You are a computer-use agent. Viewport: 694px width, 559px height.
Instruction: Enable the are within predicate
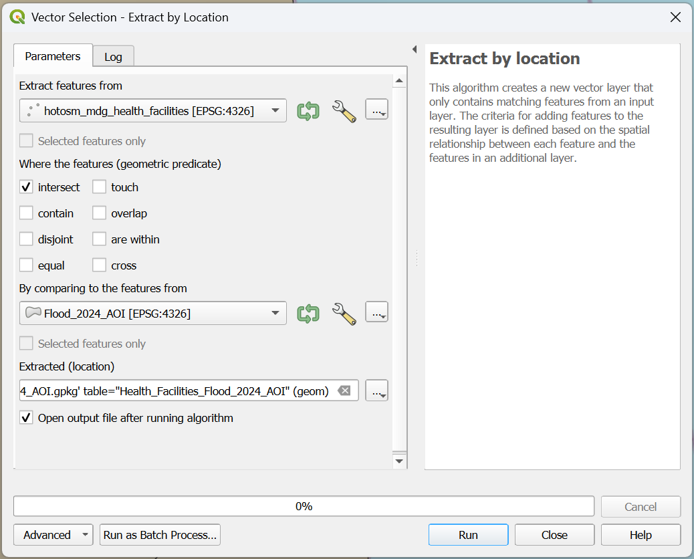pyautogui.click(x=100, y=239)
